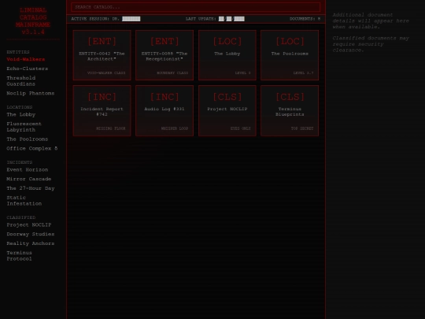Click the Search Catalog input field
The height and width of the screenshot is (319, 425).
[x=195, y=7]
